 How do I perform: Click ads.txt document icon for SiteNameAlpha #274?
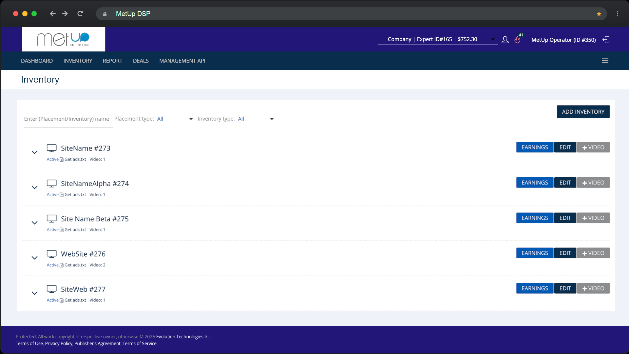pyautogui.click(x=62, y=195)
